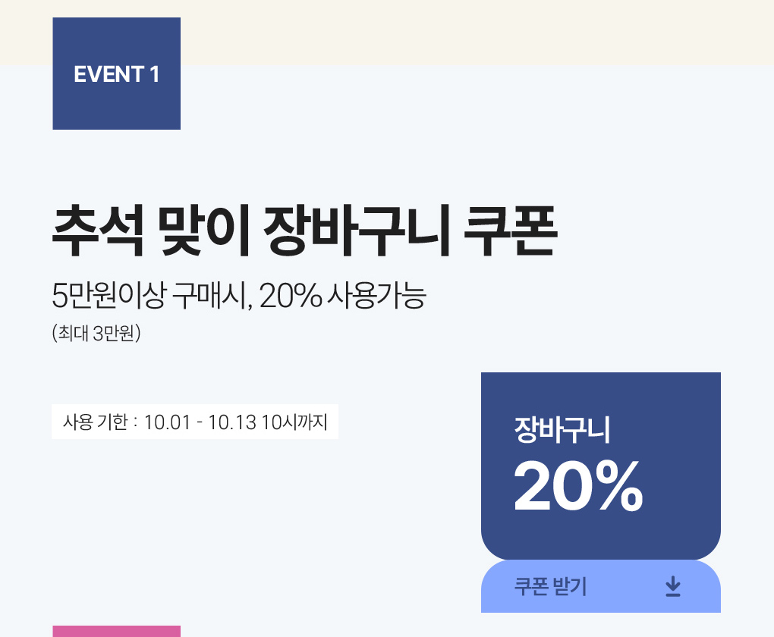The height and width of the screenshot is (637, 774).
Task: Click the (최대 3만원) note
Action: pyautogui.click(x=96, y=334)
